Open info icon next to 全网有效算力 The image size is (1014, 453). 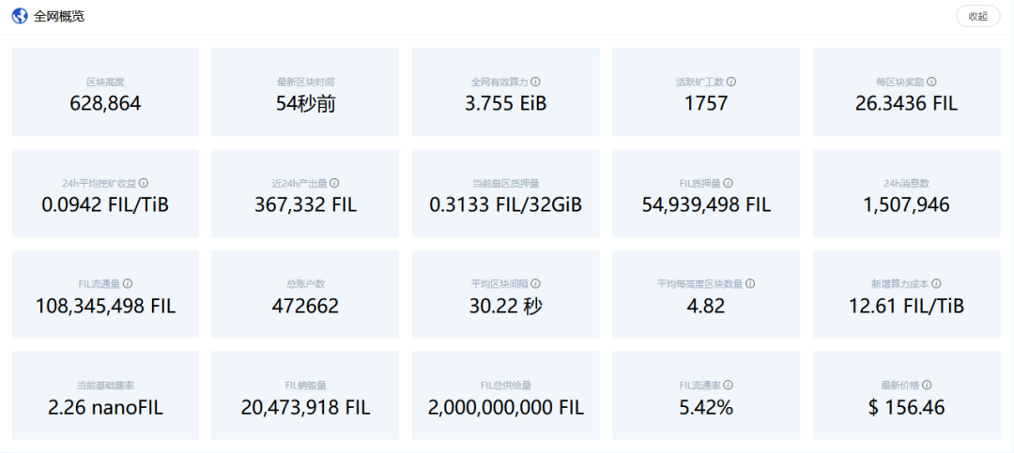coord(535,83)
